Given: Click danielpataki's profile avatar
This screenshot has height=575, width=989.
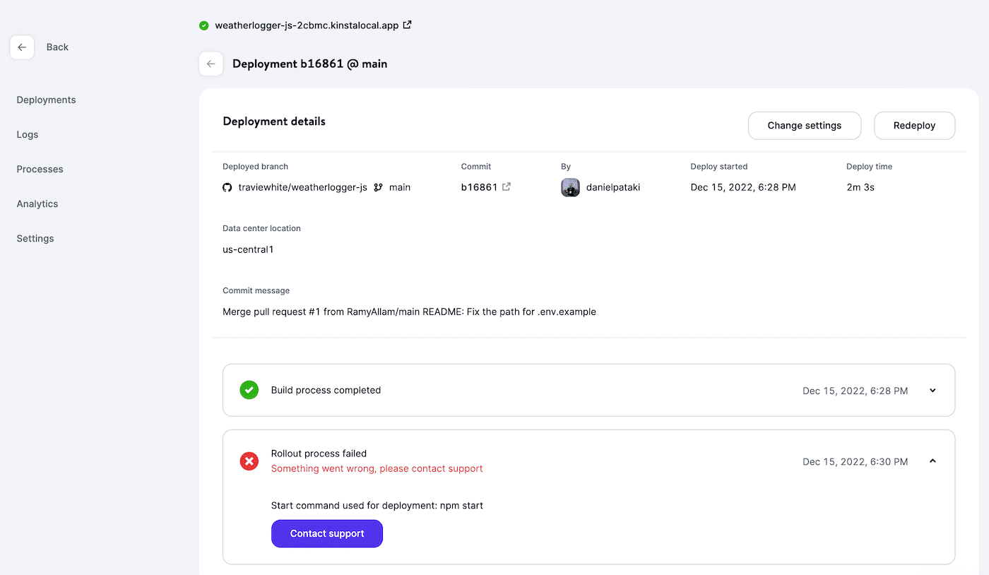Looking at the screenshot, I should (x=570, y=187).
